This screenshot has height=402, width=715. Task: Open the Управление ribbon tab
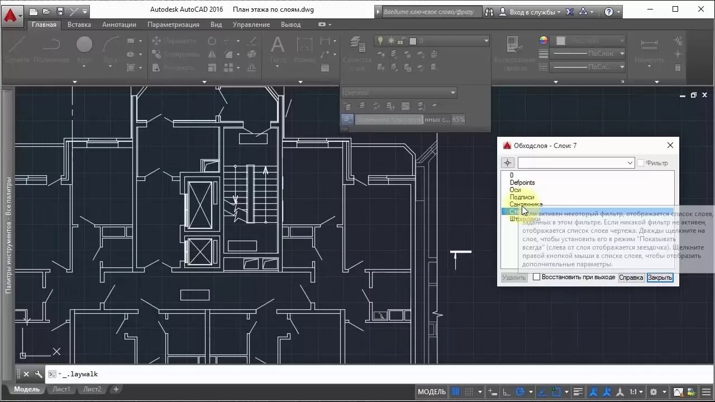(251, 25)
